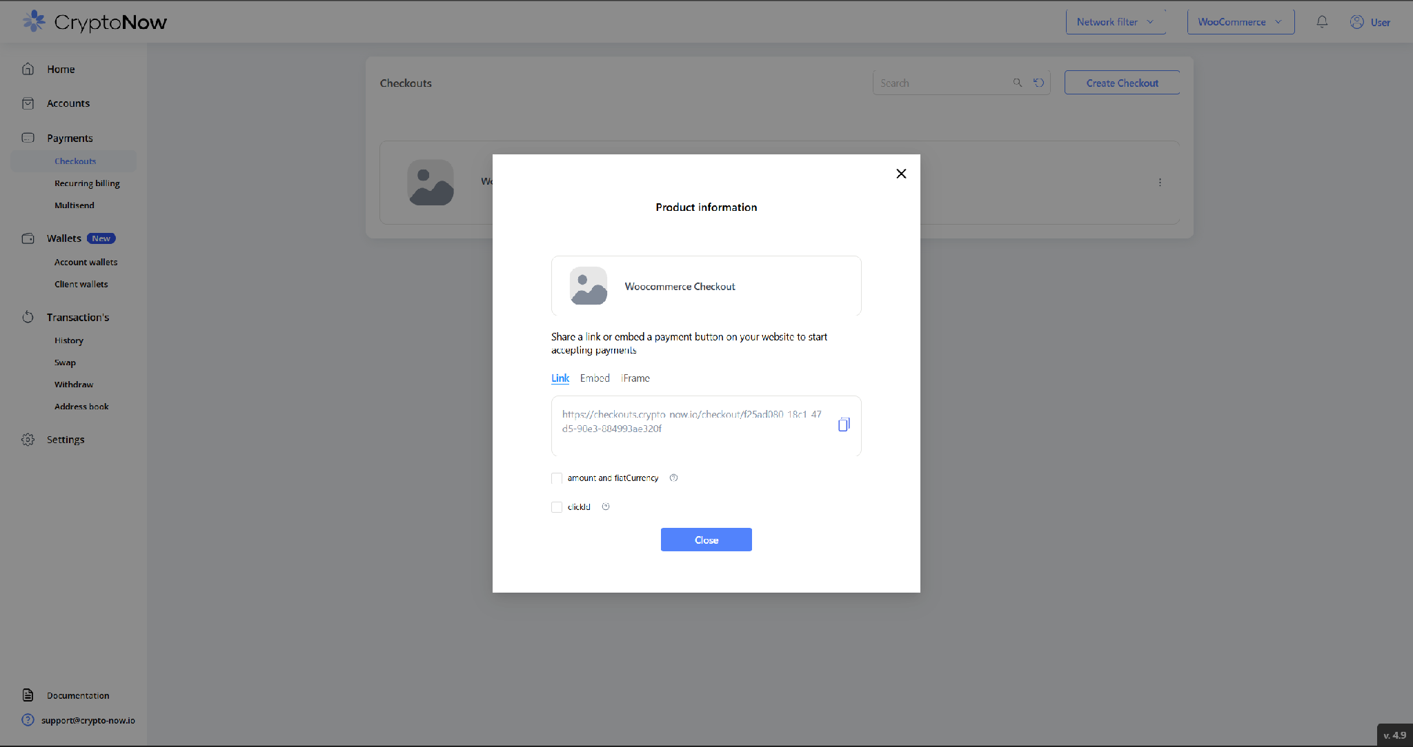The height and width of the screenshot is (747, 1413).
Task: Click the reset search icon
Action: point(1038,83)
